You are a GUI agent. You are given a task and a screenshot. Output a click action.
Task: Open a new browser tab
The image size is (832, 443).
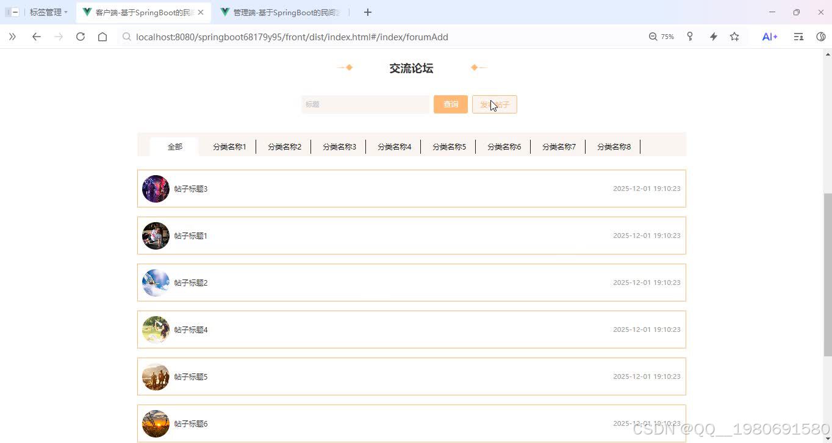(367, 12)
